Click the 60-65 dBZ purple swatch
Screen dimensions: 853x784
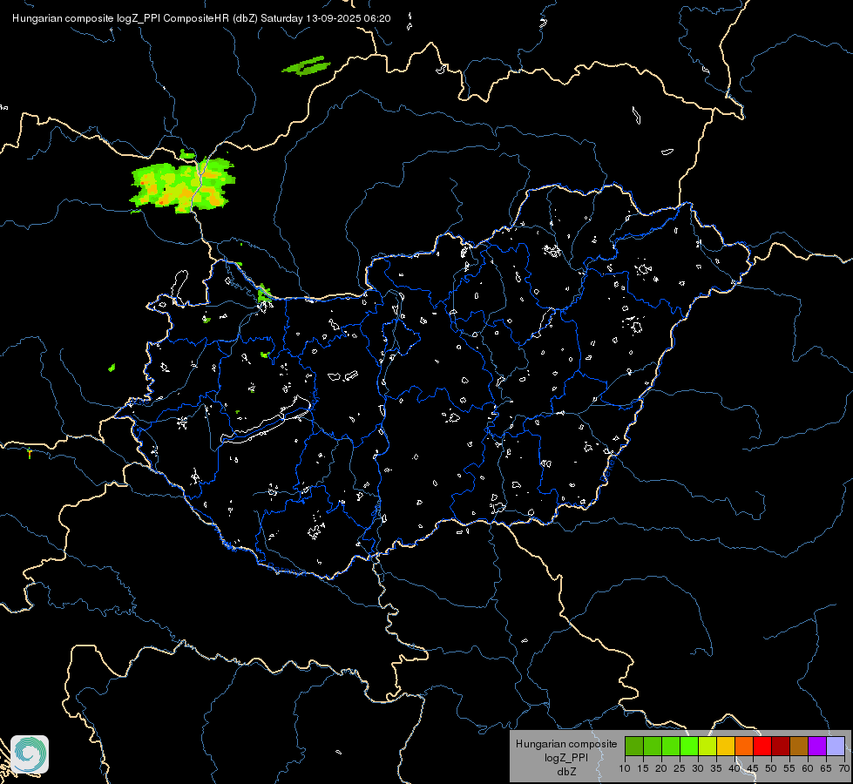click(x=817, y=746)
